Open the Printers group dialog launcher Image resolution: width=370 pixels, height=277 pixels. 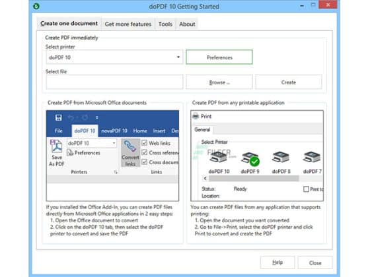116,172
